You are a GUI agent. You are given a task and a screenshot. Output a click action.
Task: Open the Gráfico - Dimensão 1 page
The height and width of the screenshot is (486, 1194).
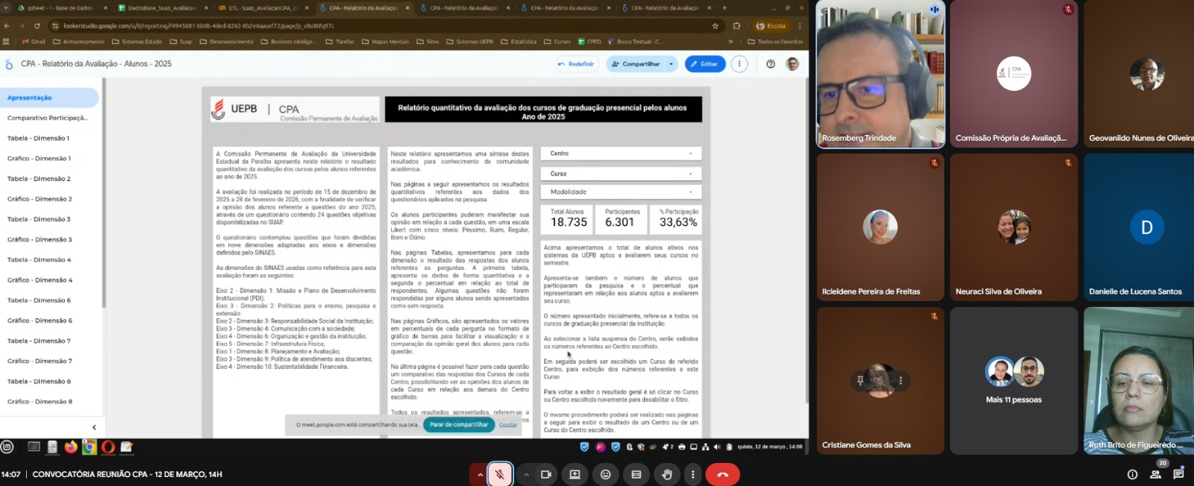[39, 158]
